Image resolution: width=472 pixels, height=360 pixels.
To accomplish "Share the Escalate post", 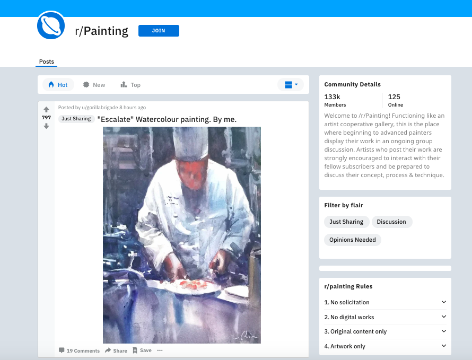I will (x=116, y=350).
